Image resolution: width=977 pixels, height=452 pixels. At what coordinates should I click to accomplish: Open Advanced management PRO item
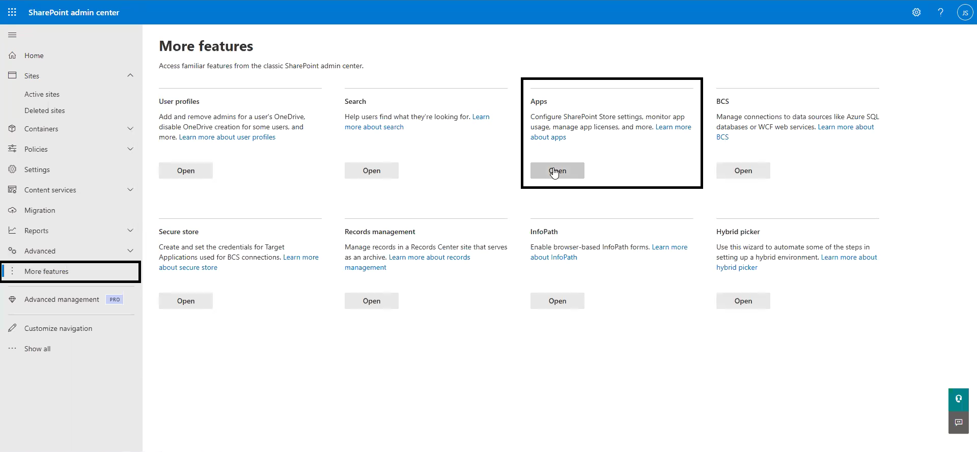[62, 299]
